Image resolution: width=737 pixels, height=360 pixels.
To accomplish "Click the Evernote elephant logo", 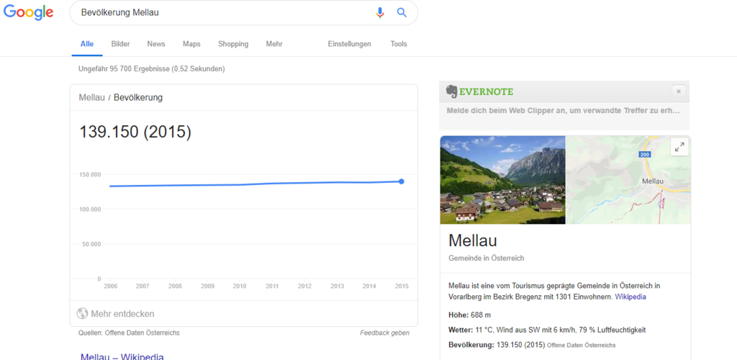I will pyautogui.click(x=452, y=91).
